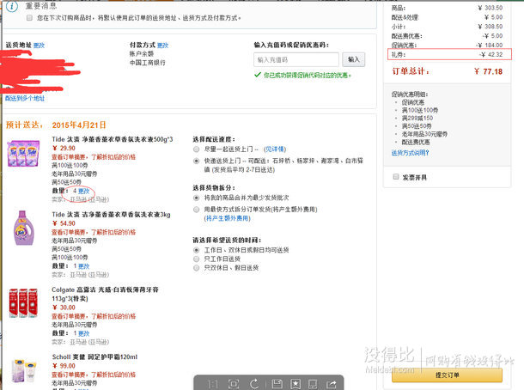Click 更改 next to 付款方式
The height and width of the screenshot is (390, 524).
pos(163,45)
